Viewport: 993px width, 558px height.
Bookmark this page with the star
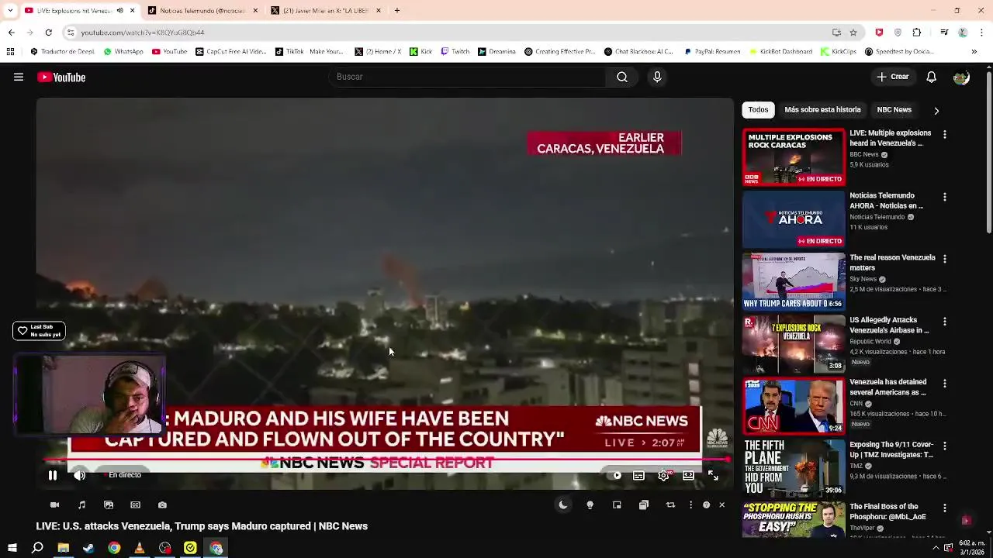(853, 33)
